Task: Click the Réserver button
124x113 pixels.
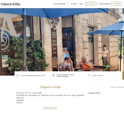Action: tap(116, 4)
